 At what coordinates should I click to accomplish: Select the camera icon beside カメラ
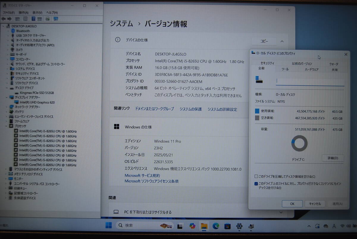point(12,50)
